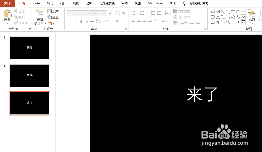The image size is (262, 152).
Task: Select the Bold formatting icon
Action: coord(69,21)
